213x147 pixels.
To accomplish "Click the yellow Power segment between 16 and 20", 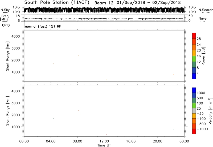I will click(x=194, y=53).
